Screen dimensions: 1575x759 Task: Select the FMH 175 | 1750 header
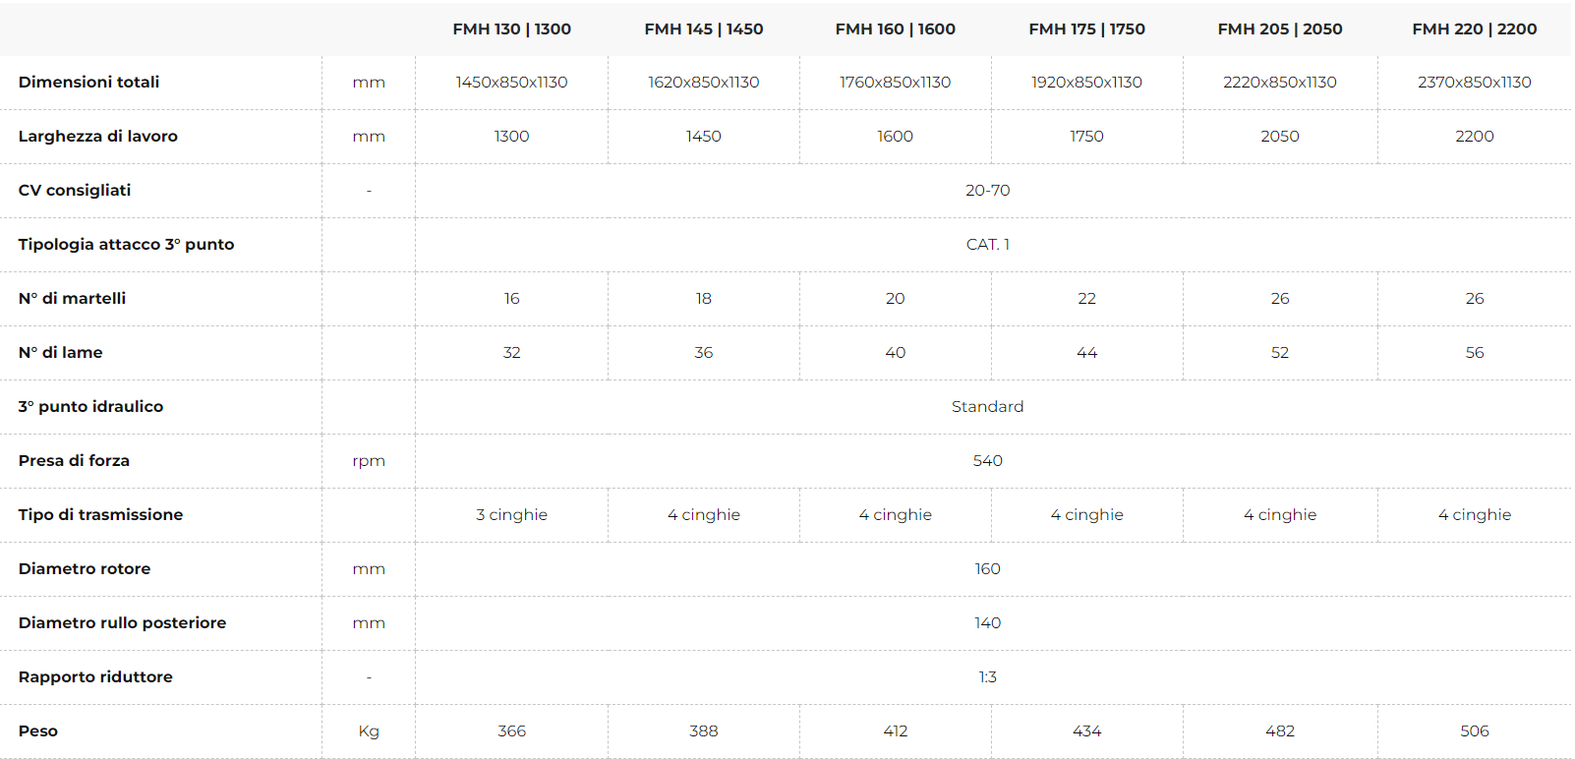point(1087,29)
